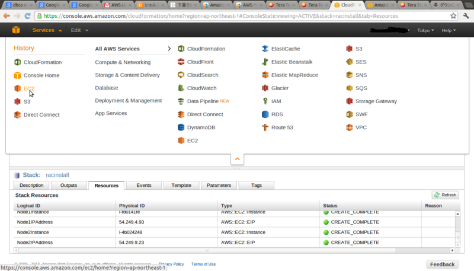Open the Privacy Policy link
The width and height of the screenshot is (474, 271).
coord(171,264)
